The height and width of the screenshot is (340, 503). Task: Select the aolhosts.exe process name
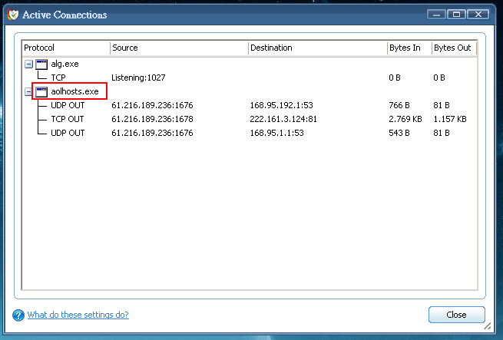coord(74,91)
